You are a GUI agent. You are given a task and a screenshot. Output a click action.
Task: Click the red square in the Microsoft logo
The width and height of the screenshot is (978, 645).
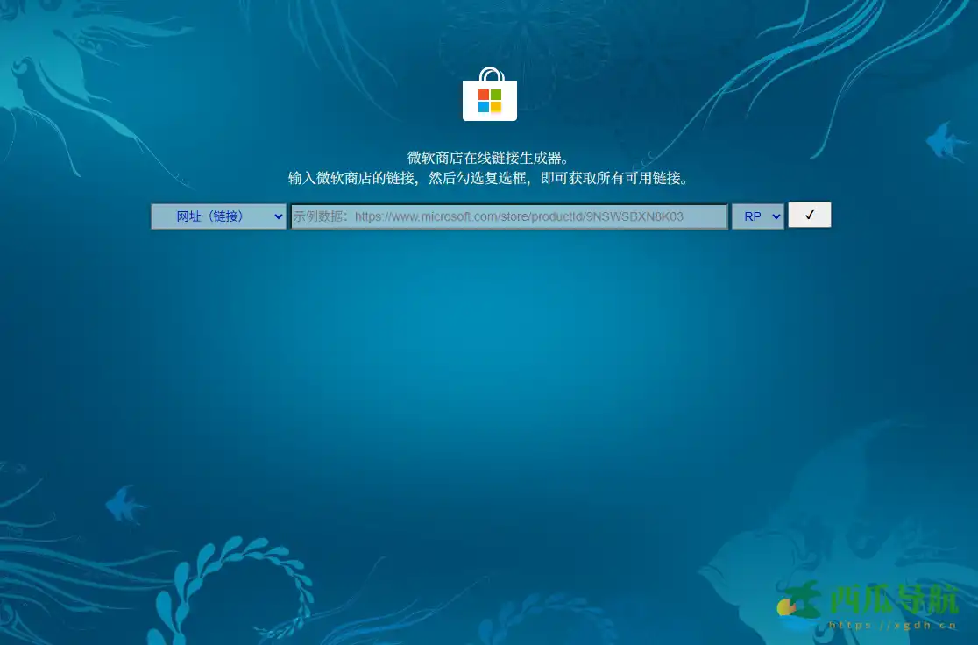[x=484, y=95]
